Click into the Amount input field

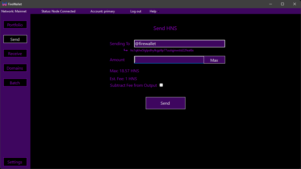coord(169,60)
